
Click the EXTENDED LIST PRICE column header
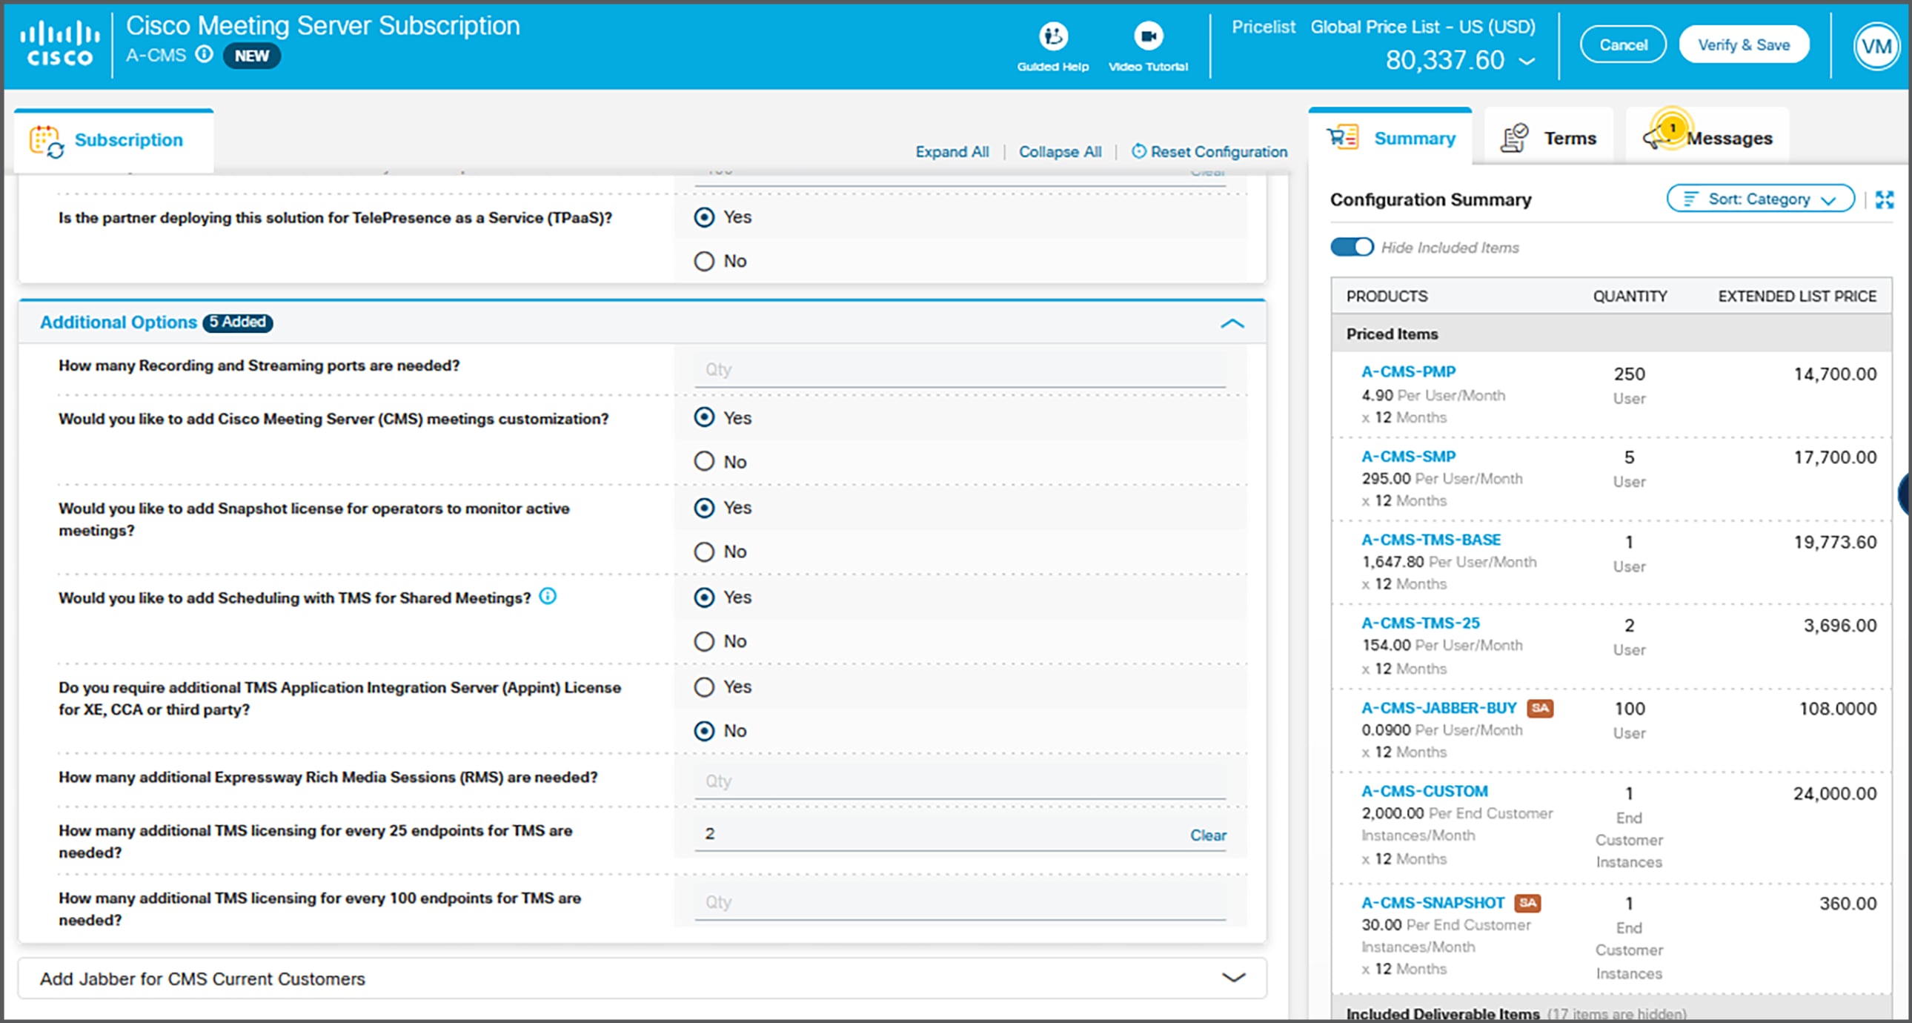pyautogui.click(x=1796, y=297)
